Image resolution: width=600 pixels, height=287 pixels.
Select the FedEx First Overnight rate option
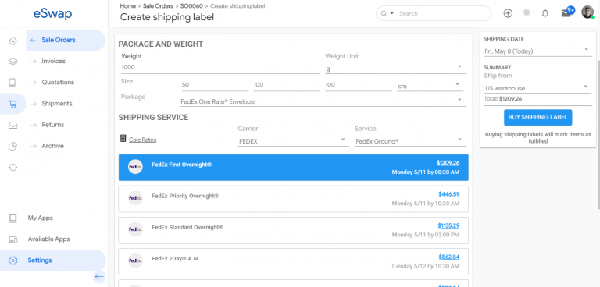(294, 168)
